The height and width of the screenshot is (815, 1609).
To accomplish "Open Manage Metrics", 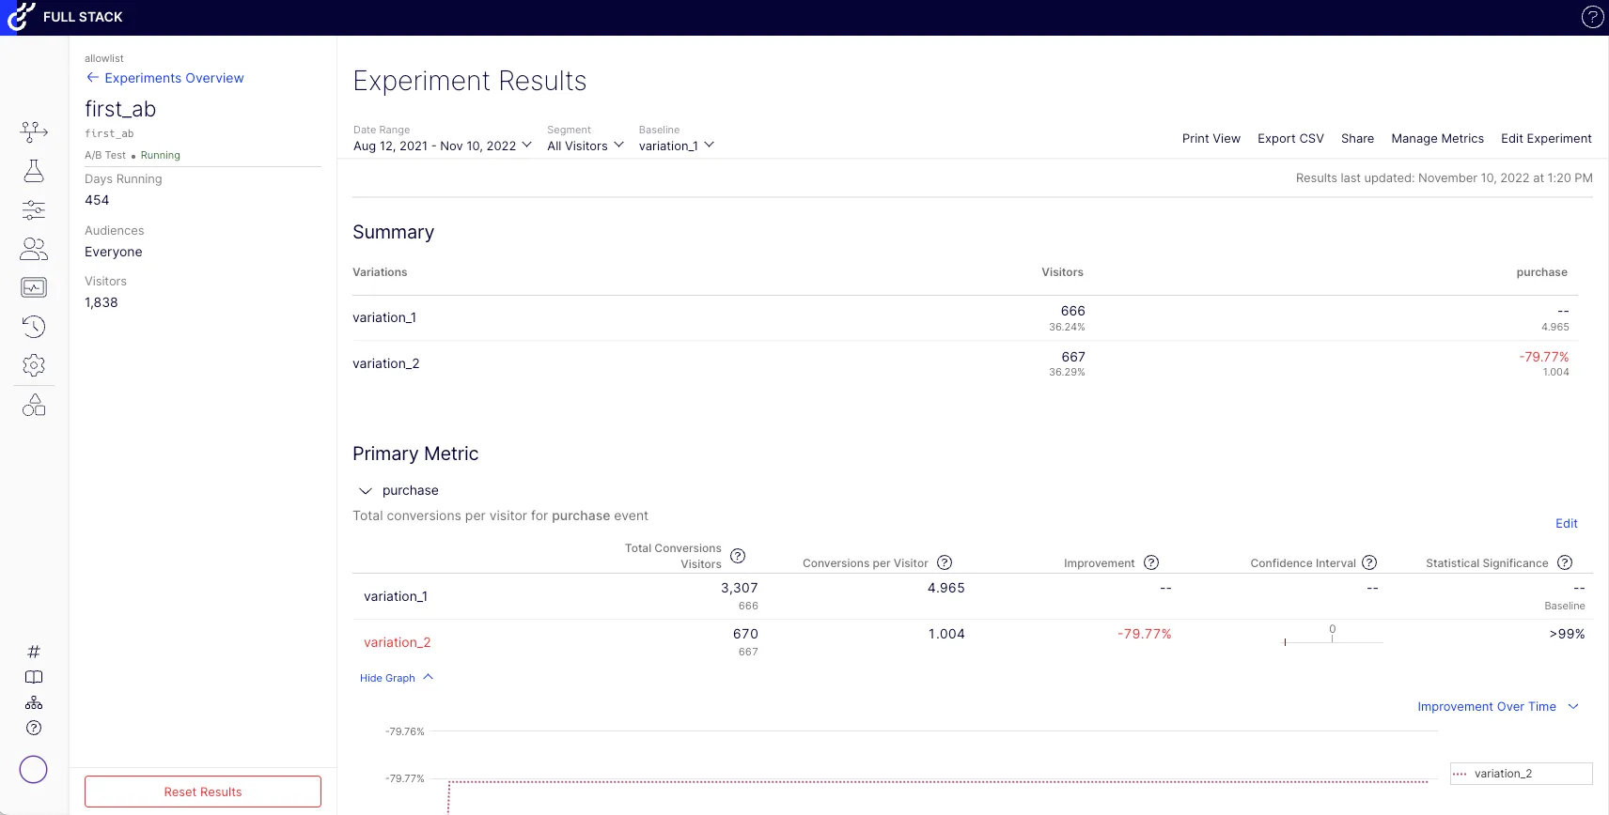I will [x=1437, y=138].
